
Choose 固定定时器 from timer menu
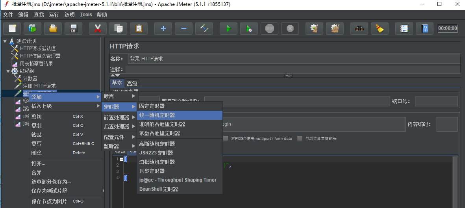(x=180, y=106)
